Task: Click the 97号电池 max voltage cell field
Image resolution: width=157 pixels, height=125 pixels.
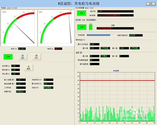Action: point(105,48)
